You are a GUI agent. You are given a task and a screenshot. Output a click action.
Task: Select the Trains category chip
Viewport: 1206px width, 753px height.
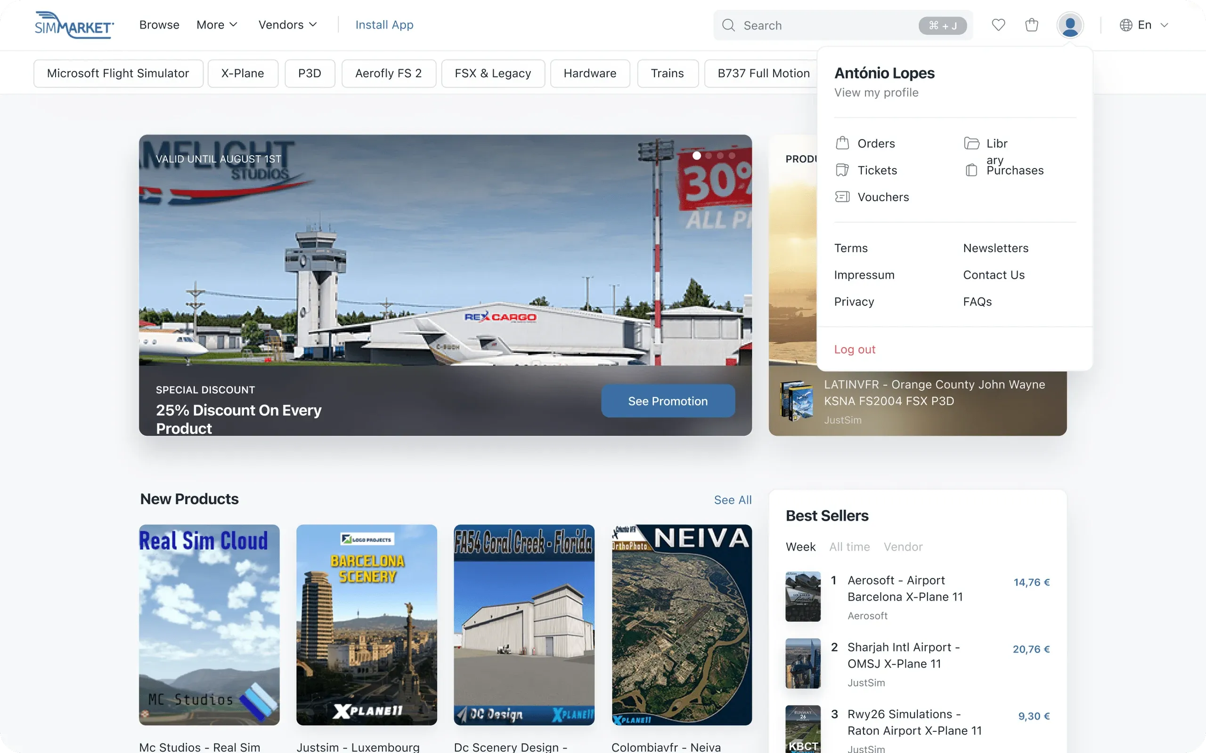coord(668,74)
